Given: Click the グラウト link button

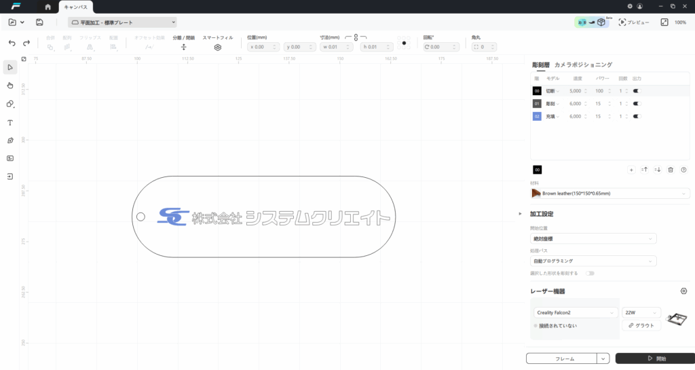Looking at the screenshot, I should coord(641,325).
